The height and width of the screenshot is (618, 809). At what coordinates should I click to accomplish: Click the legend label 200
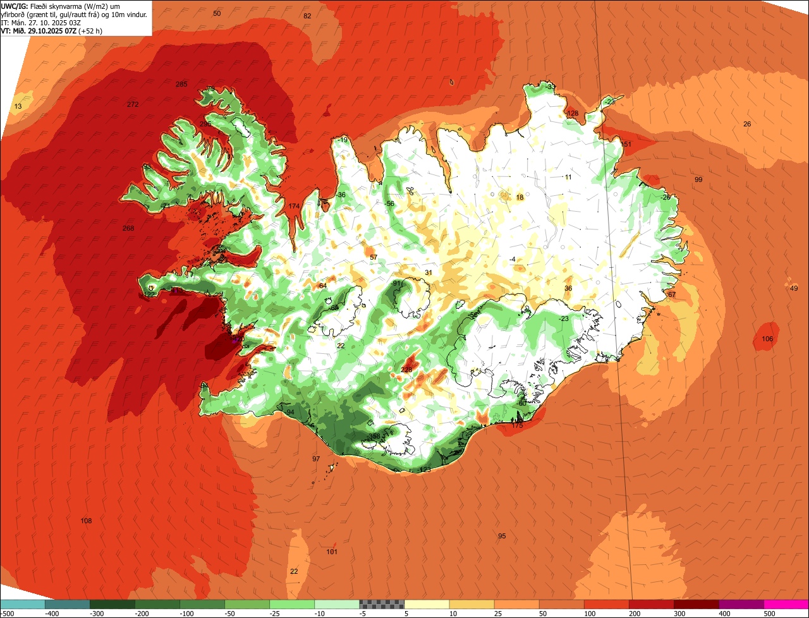point(634,614)
